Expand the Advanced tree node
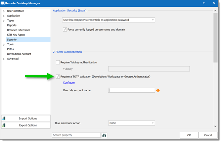 (x=4, y=59)
